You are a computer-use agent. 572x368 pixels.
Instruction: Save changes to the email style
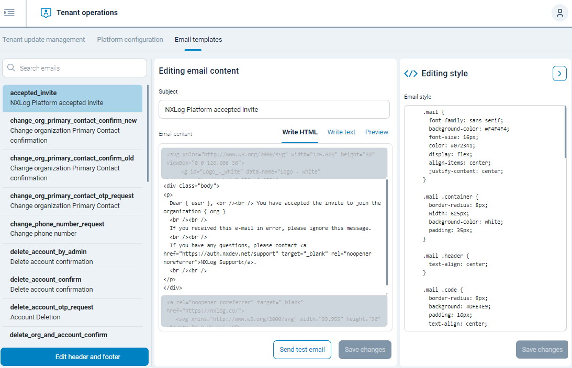point(542,349)
